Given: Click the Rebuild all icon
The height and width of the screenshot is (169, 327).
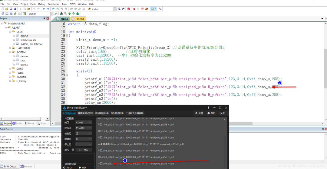Looking at the screenshot, I should (11, 14).
